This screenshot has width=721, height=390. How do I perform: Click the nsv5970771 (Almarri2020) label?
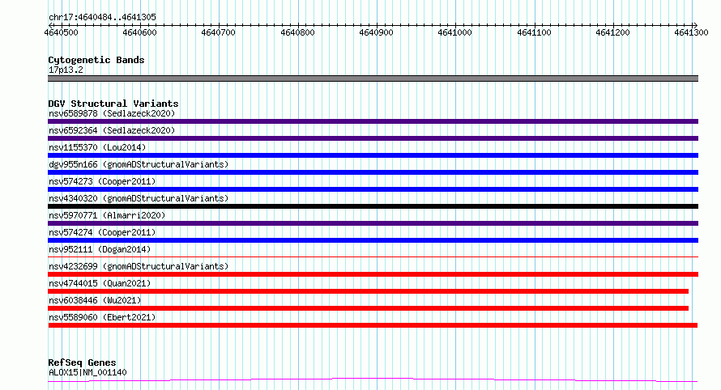[107, 215]
